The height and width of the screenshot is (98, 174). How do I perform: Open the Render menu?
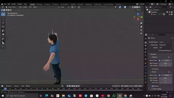[14, 4]
